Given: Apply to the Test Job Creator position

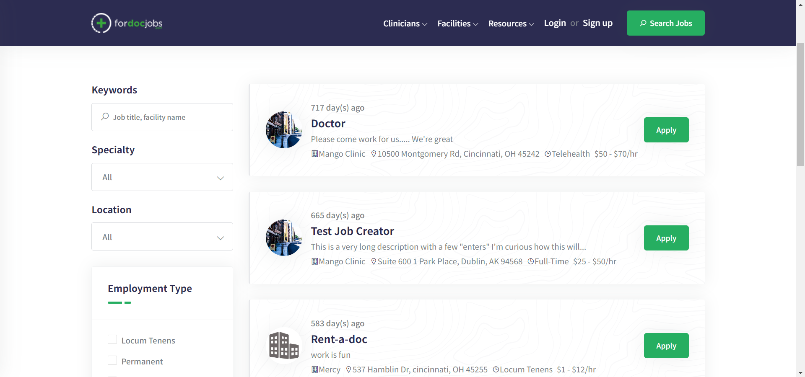Looking at the screenshot, I should point(666,238).
